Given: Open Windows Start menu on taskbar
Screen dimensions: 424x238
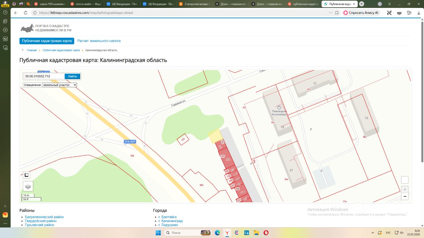Looking at the screenshot, I should (158, 233).
